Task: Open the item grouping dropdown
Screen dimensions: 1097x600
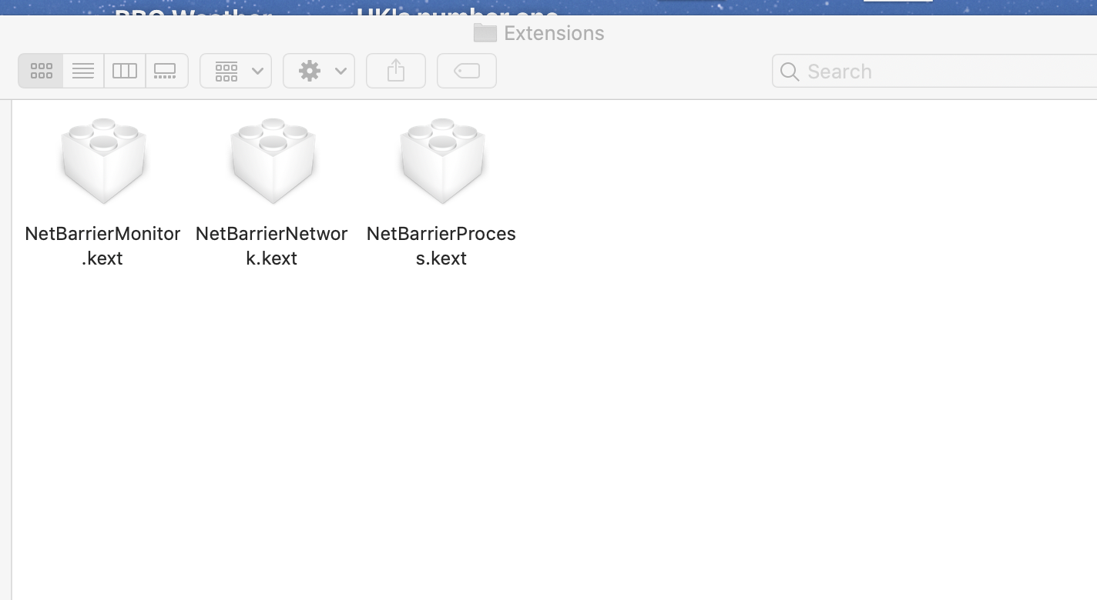Action: (236, 71)
